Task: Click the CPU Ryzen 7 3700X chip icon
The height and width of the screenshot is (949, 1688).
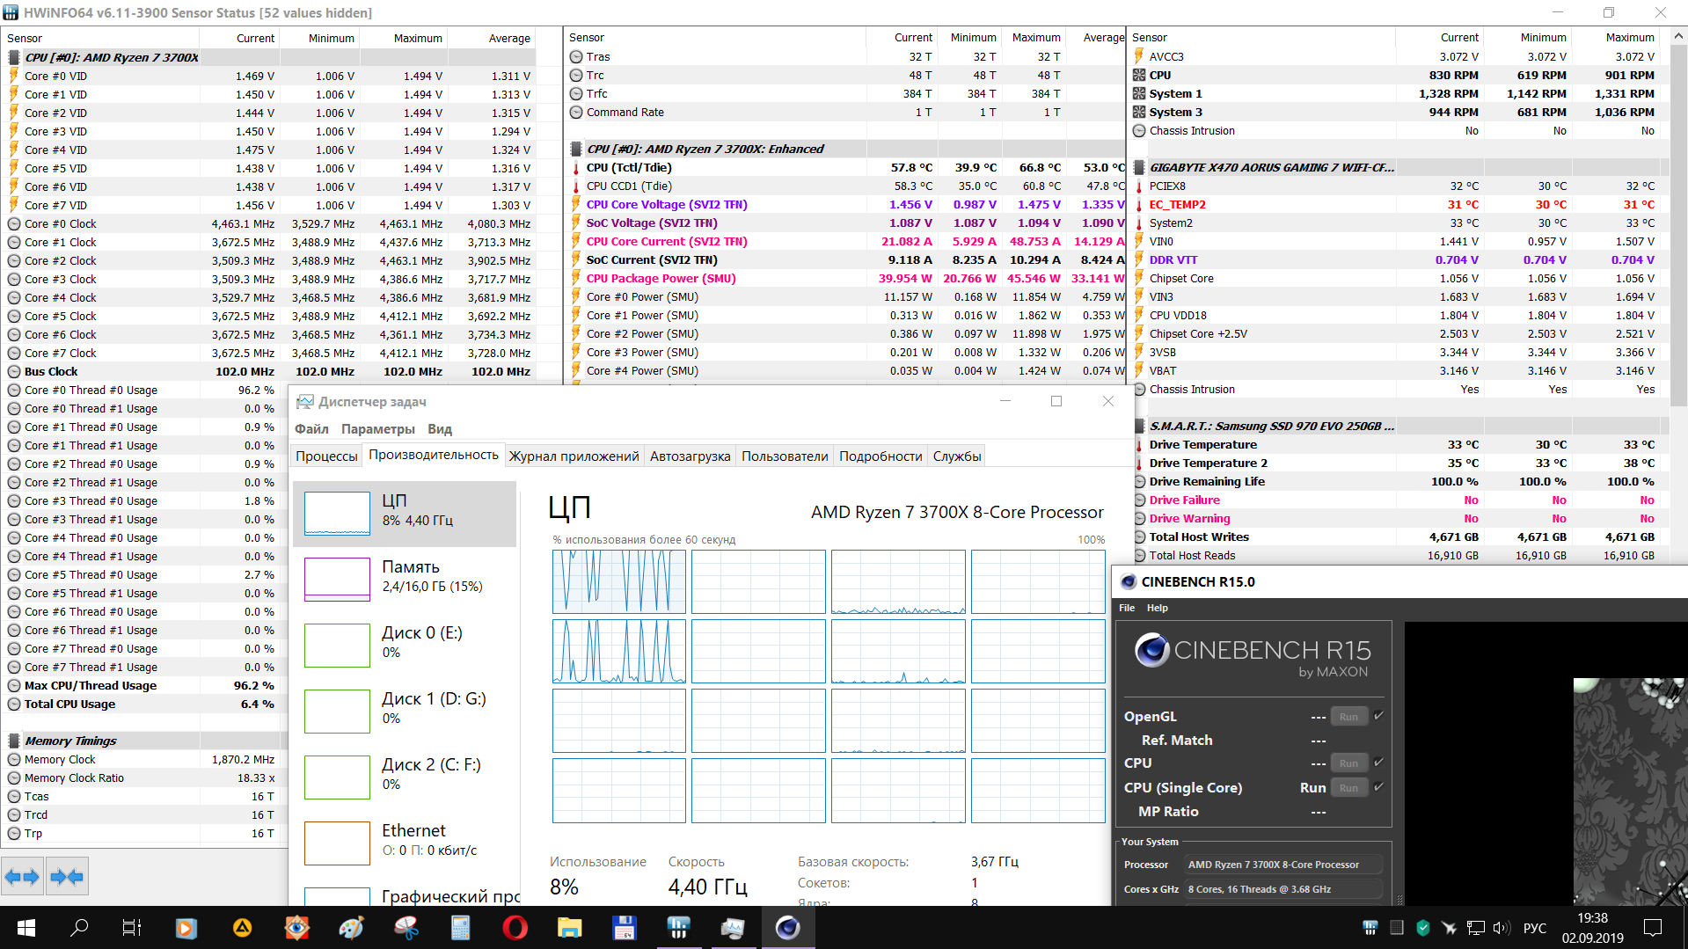Action: click(14, 57)
